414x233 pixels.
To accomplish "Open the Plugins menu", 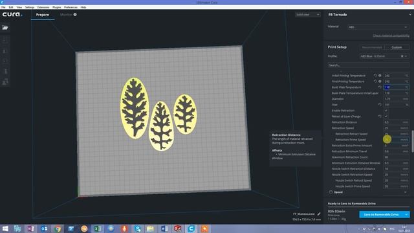I will click(x=57, y=7).
